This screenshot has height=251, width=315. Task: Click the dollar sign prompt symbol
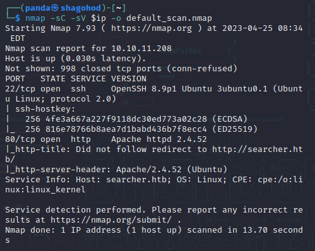tap(18, 18)
